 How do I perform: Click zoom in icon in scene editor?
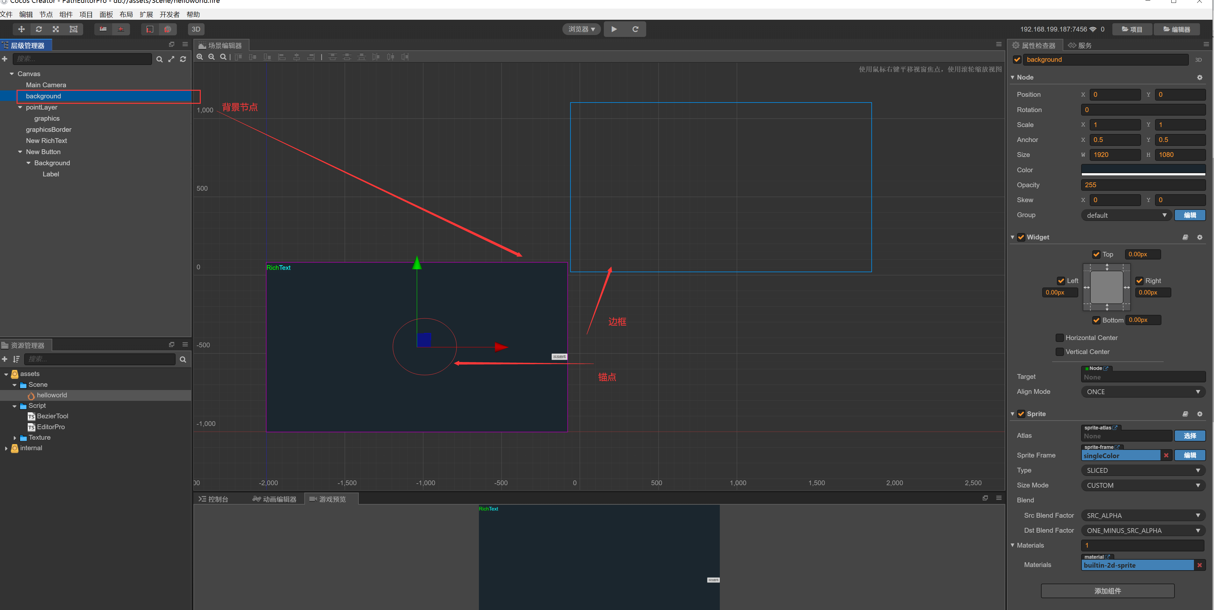200,57
